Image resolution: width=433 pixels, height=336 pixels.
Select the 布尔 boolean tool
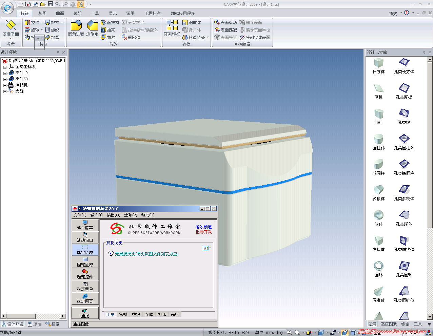point(108,37)
